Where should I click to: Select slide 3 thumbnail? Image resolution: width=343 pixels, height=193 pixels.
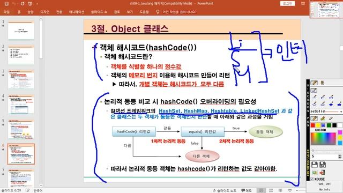pyautogui.click(x=21, y=80)
